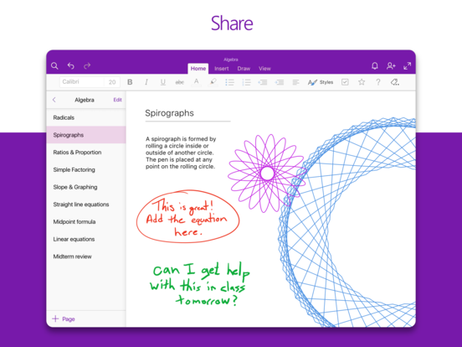The image size is (462, 347).
Task: Share notebook with add-person icon
Action: [x=391, y=65]
